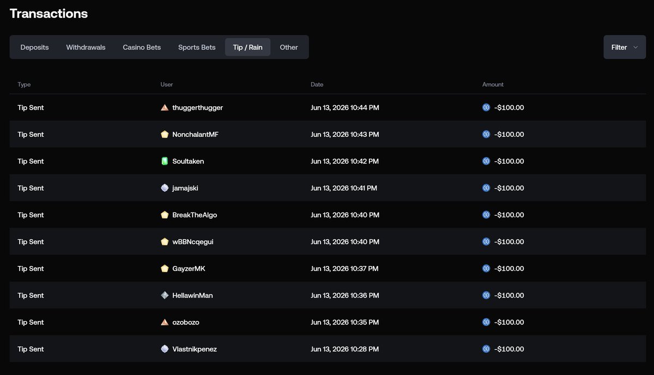Viewport: 654px width, 375px height.
Task: Click the currency coin icon in jamajski row
Action: tap(486, 188)
